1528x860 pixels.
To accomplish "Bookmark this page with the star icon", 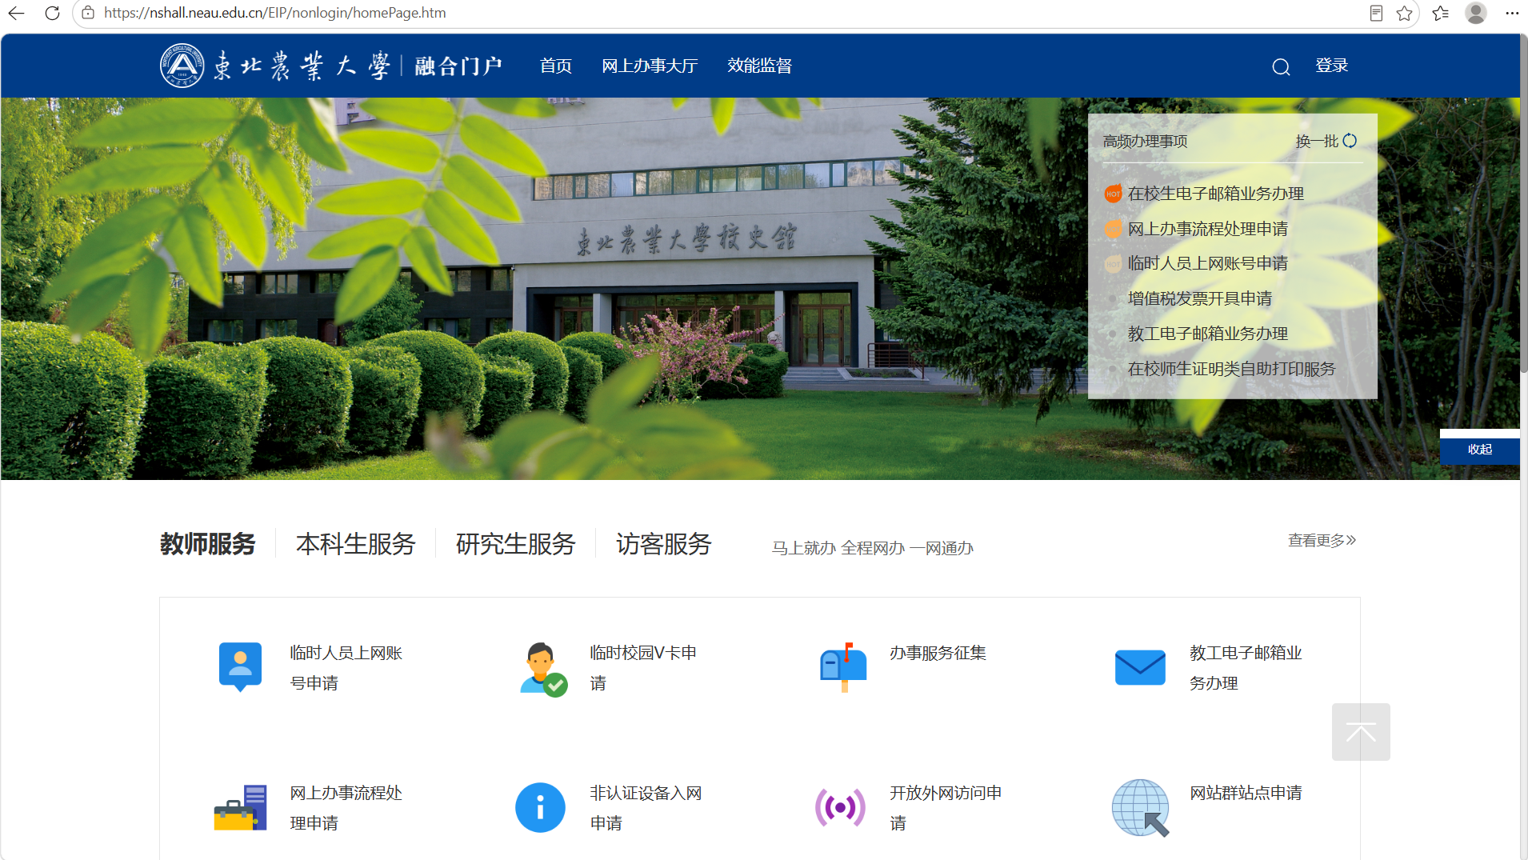I will (1404, 13).
